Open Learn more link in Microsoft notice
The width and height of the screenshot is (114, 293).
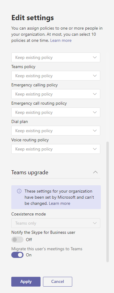coord(59,203)
